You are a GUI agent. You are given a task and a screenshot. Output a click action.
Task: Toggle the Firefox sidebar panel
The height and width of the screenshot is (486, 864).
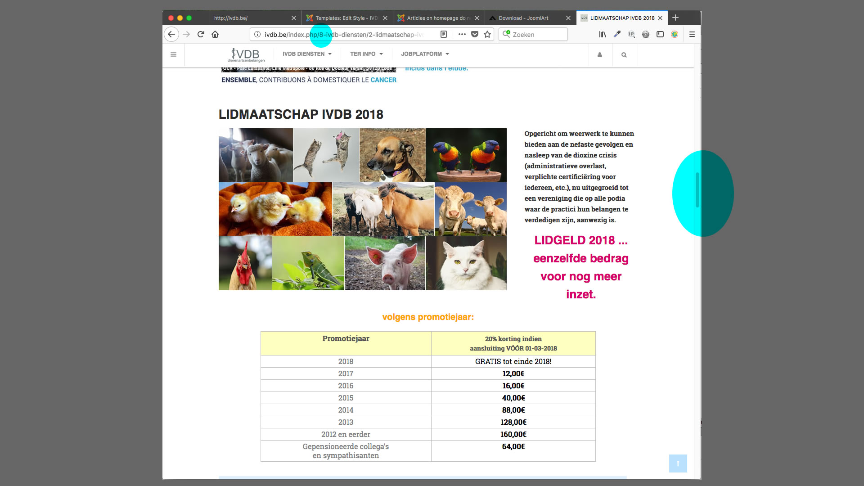[x=660, y=34]
